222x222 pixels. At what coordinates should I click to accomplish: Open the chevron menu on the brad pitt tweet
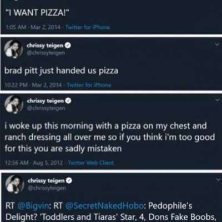pos(217,44)
